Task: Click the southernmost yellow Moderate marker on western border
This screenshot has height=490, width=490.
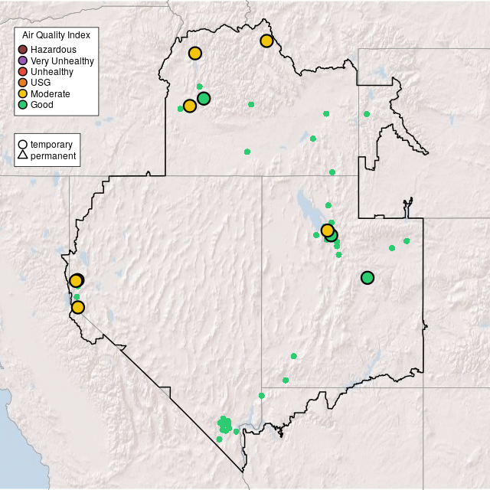Action: 77,307
